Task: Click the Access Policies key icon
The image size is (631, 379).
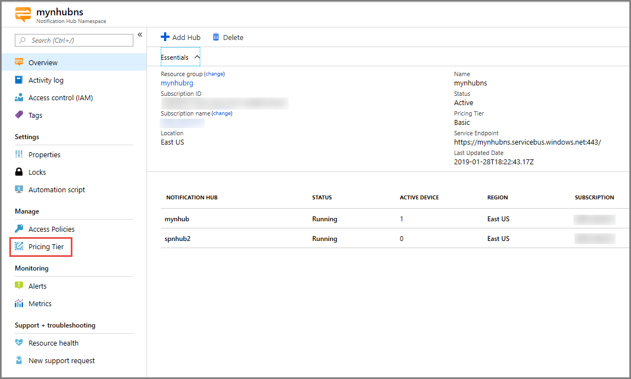Action: (x=19, y=229)
